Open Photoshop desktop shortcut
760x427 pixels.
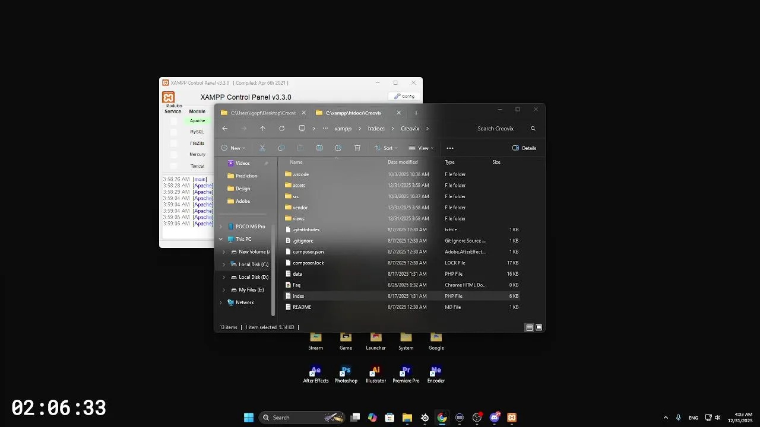346,375
